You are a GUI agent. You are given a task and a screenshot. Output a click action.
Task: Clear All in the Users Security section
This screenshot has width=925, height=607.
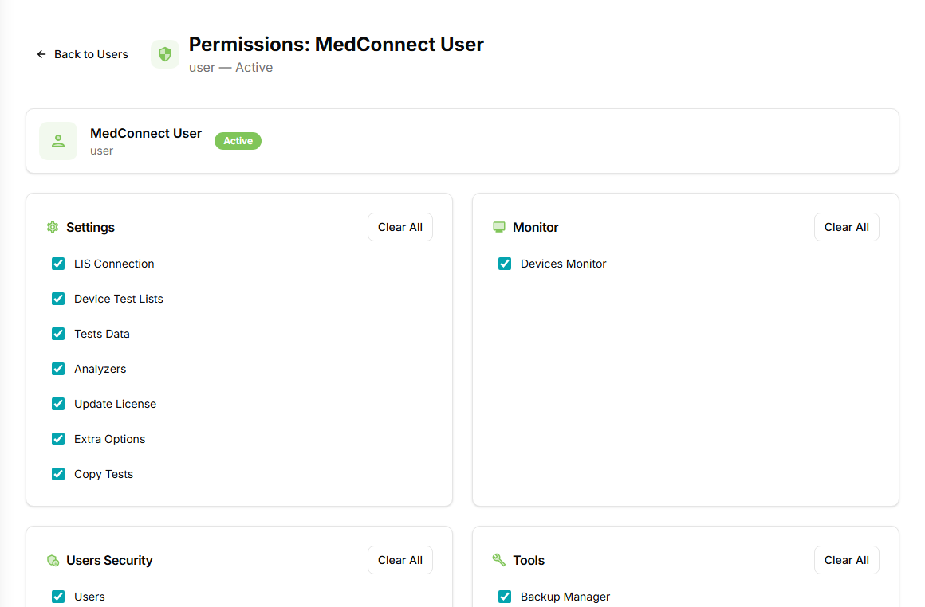(400, 561)
